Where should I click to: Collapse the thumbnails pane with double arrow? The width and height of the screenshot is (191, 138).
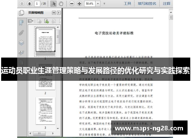click(x=54, y=13)
